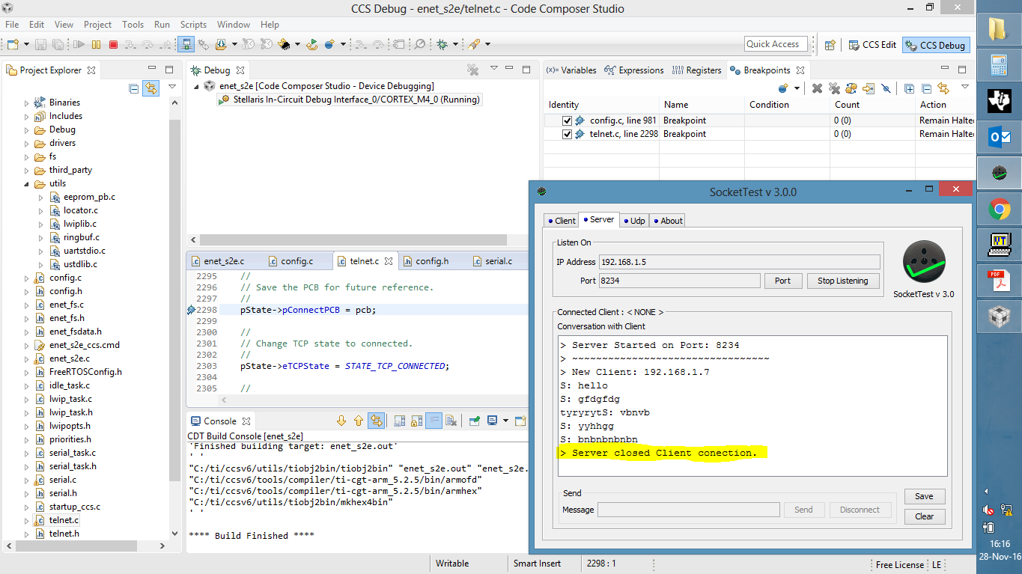The width and height of the screenshot is (1022, 574).
Task: Open the New breakpoint dropdown arrow
Action: [x=797, y=88]
